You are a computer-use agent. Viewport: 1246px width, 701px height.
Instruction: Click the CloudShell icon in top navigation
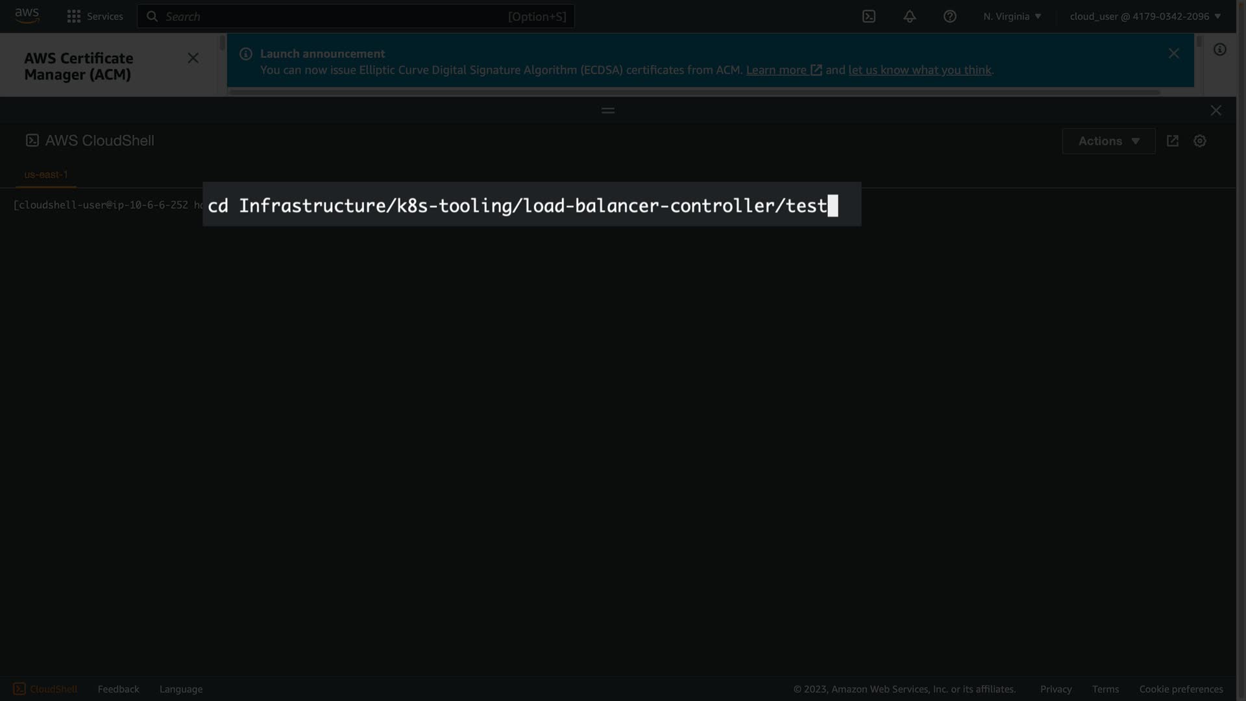[x=868, y=16]
